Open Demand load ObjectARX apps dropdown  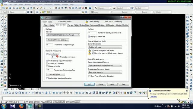(x=105, y=65)
